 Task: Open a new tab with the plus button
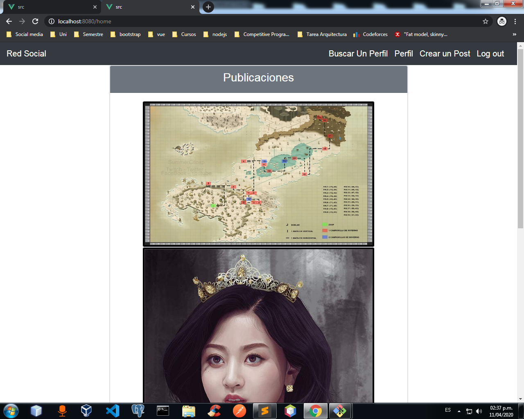(x=208, y=7)
